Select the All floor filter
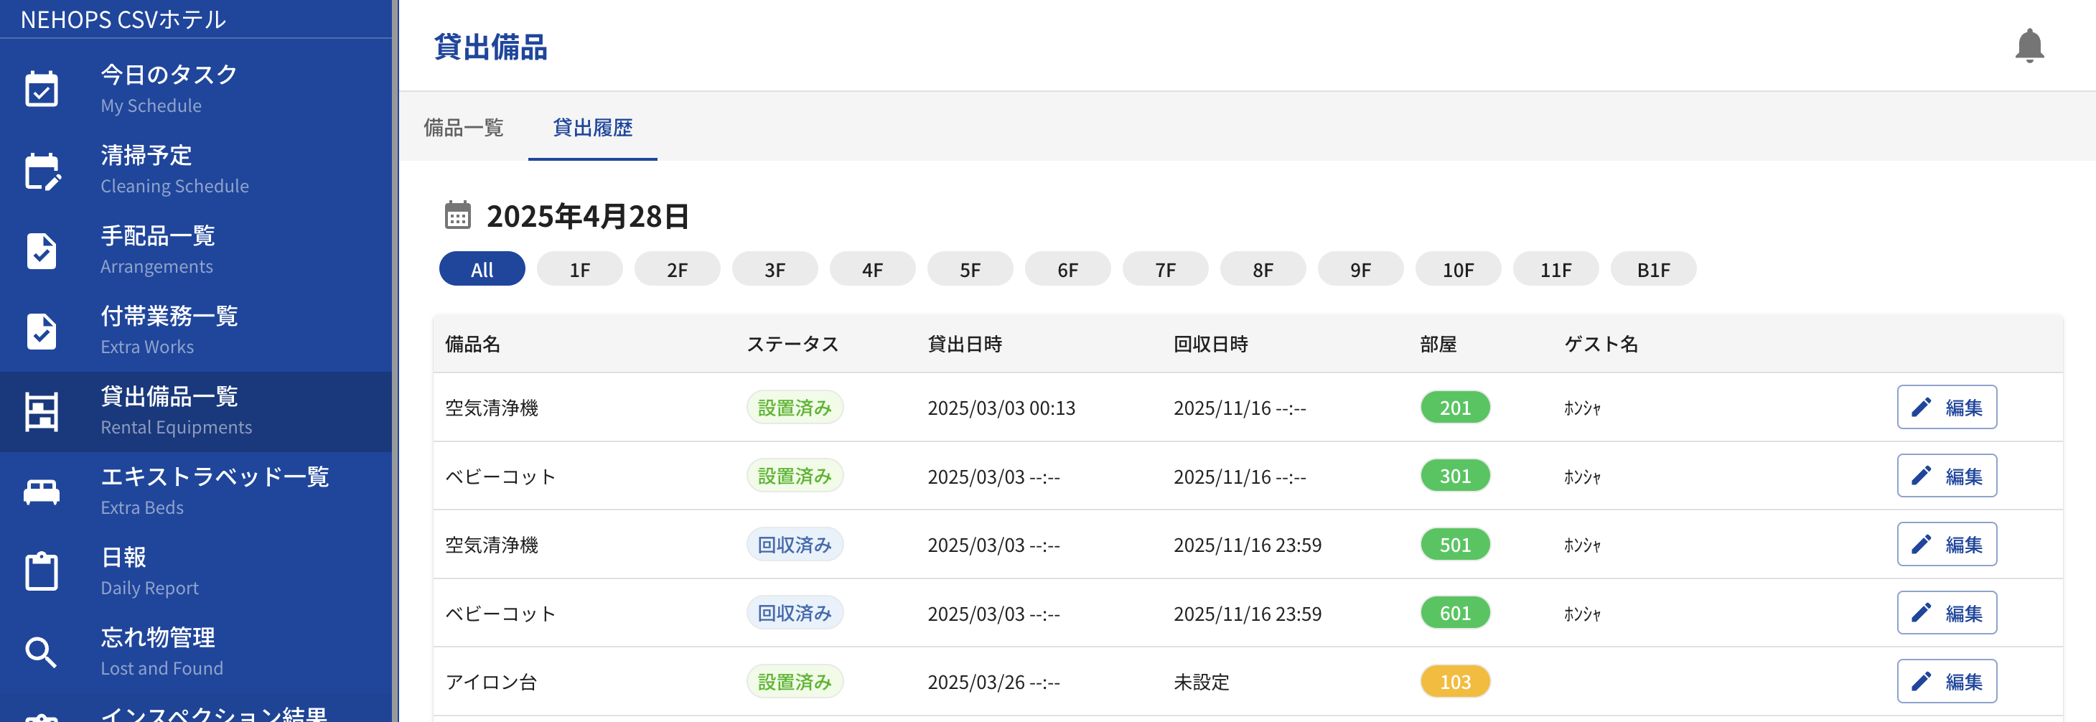This screenshot has height=722, width=2096. (482, 269)
